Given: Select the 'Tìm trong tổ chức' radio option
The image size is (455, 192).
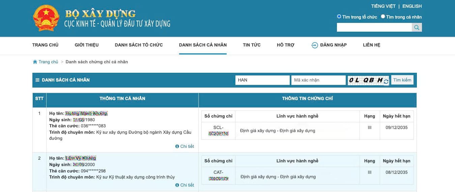Looking at the screenshot, I should coord(339,17).
